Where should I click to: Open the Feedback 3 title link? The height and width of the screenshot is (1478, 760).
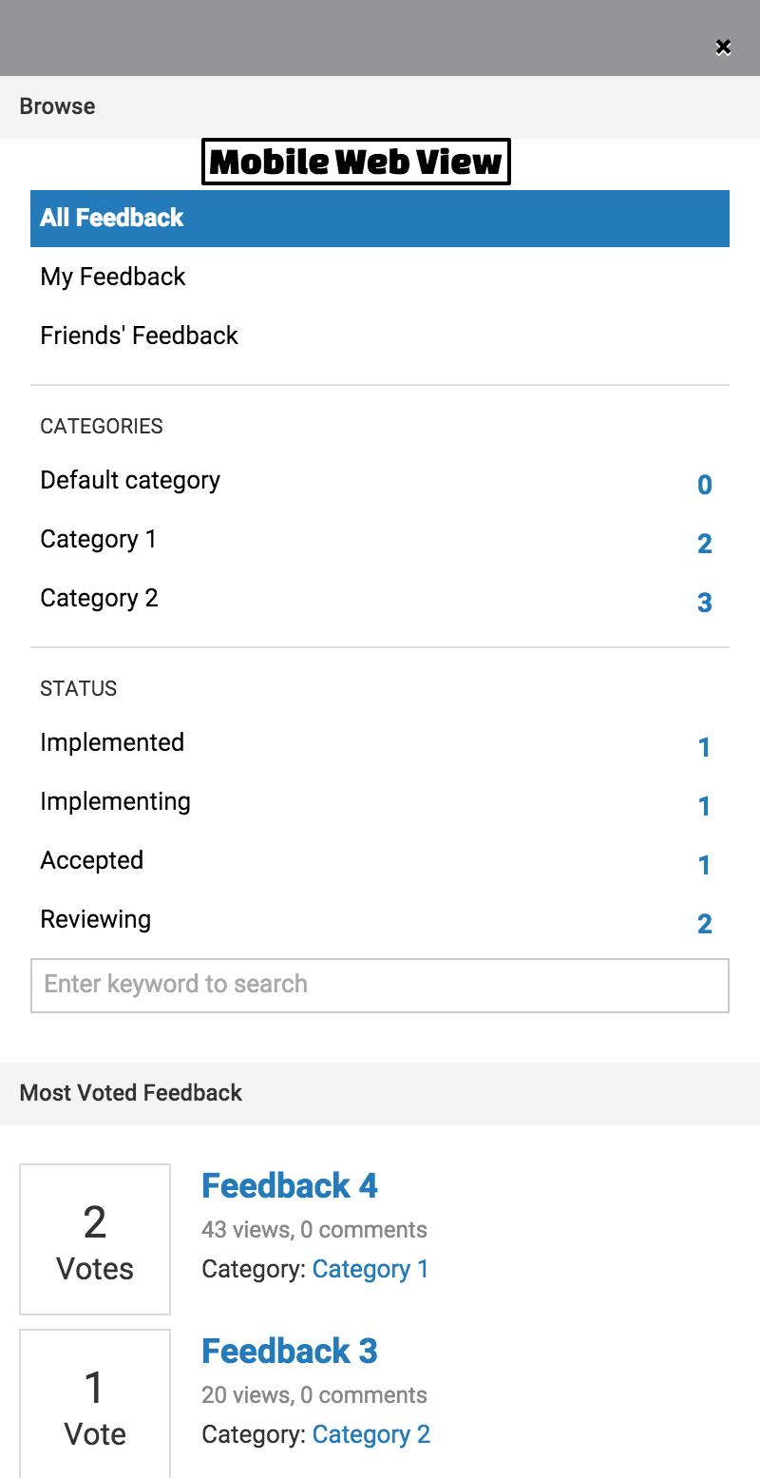click(x=290, y=1352)
